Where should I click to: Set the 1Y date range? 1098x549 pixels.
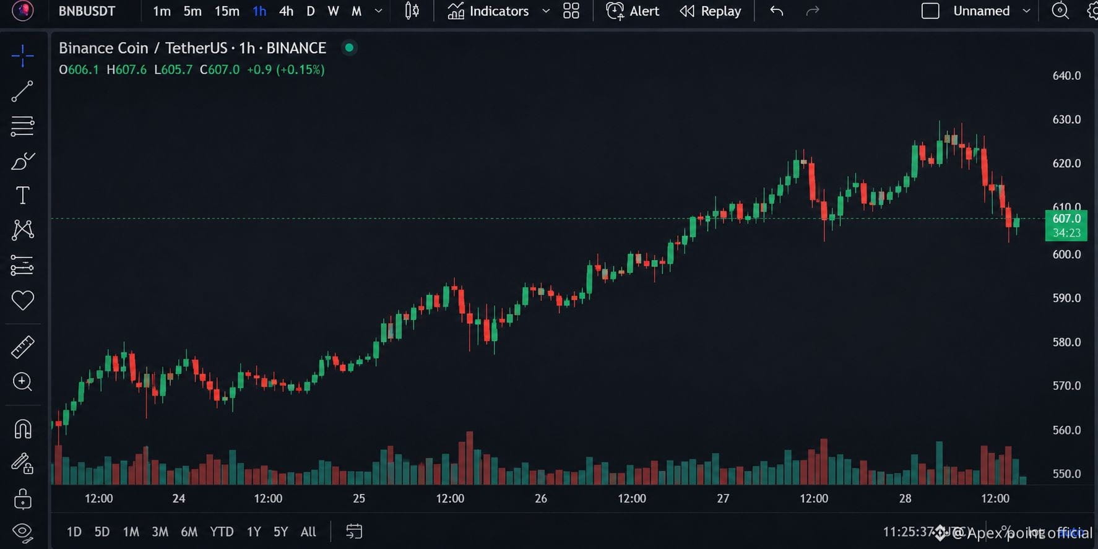[x=254, y=532]
